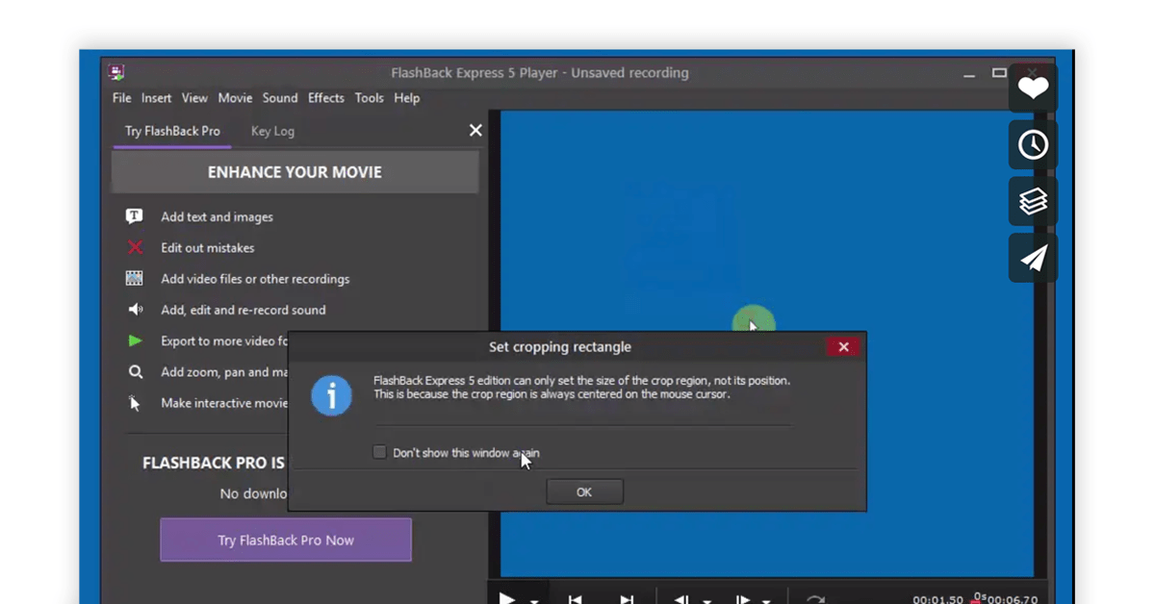Screen dimensions: 1155x604
Task: Click the speech bubble icon beside Add text and images
Action: point(135,216)
